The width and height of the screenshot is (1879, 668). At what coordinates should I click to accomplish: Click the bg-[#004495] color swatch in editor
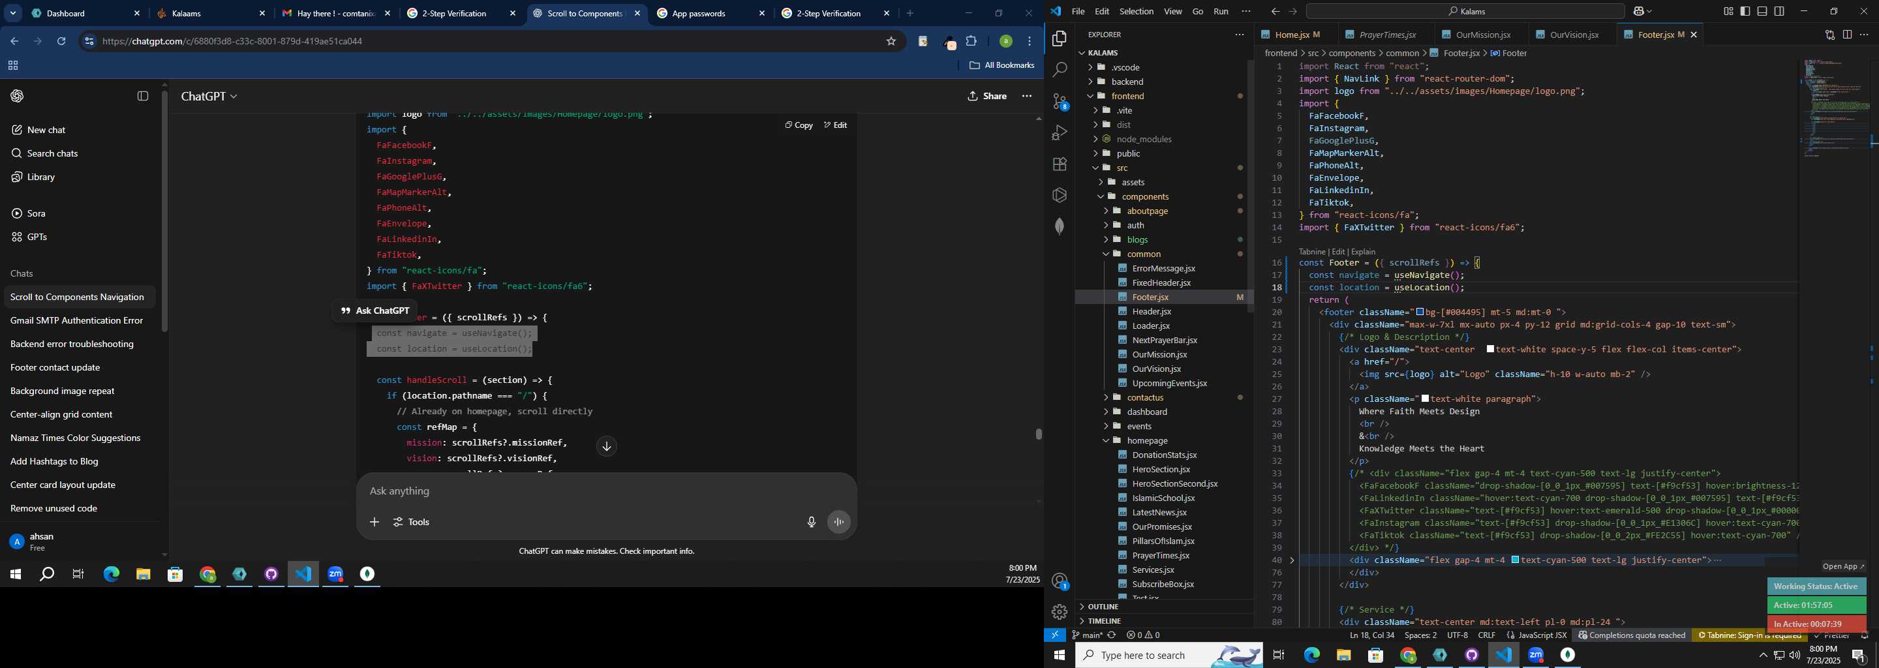(1420, 312)
